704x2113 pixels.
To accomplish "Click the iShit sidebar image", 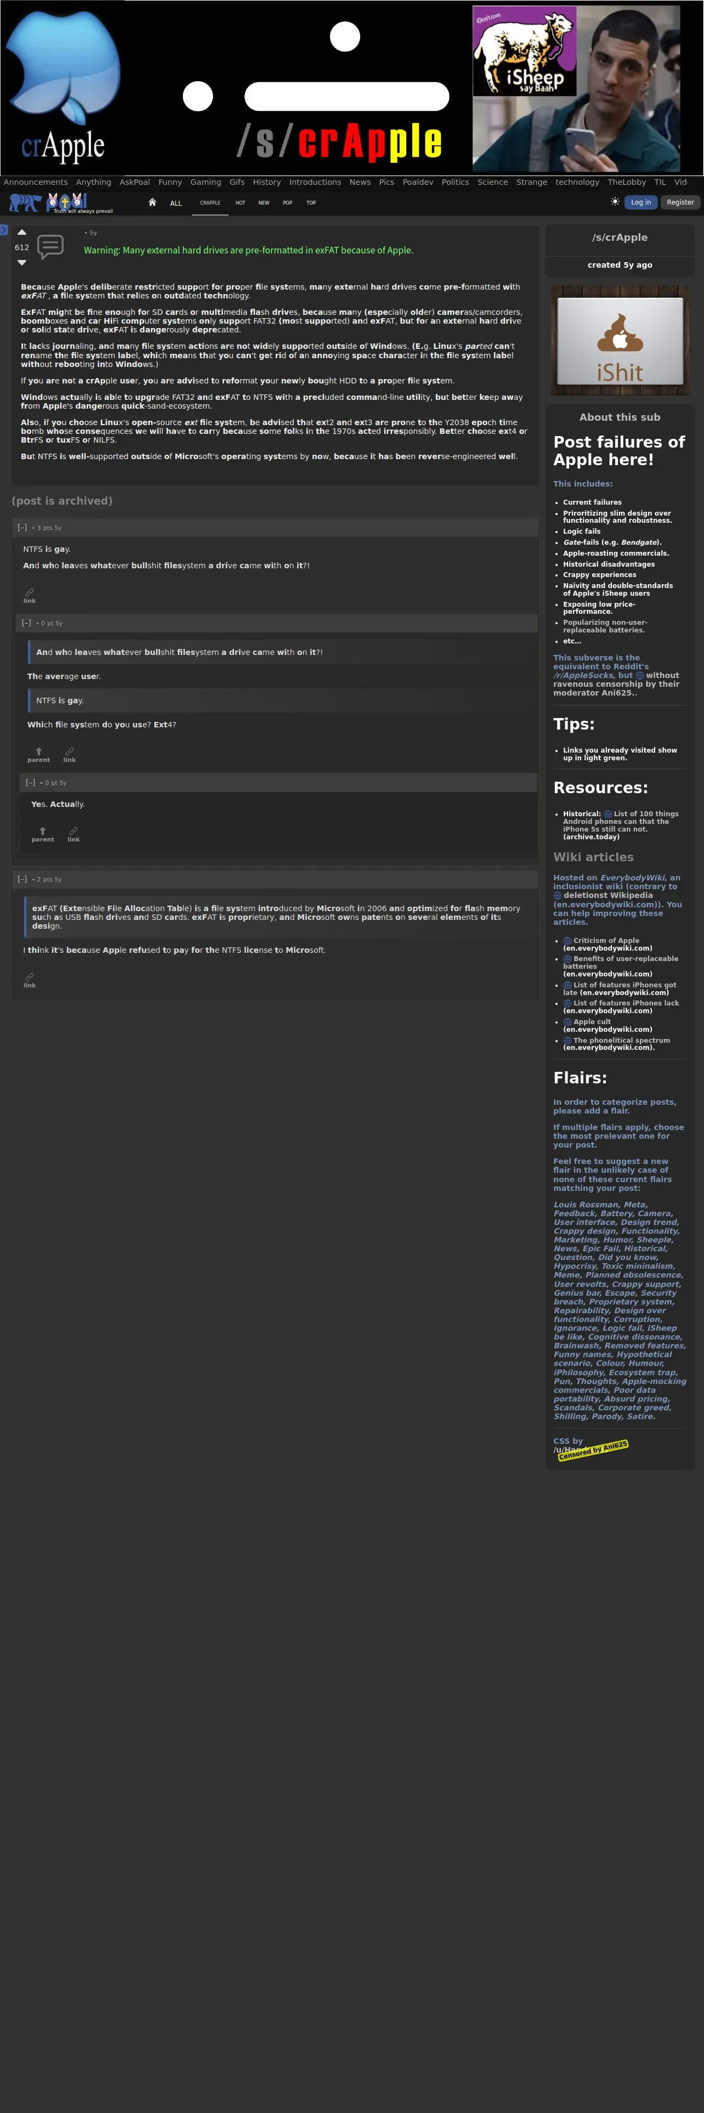I will click(x=620, y=341).
